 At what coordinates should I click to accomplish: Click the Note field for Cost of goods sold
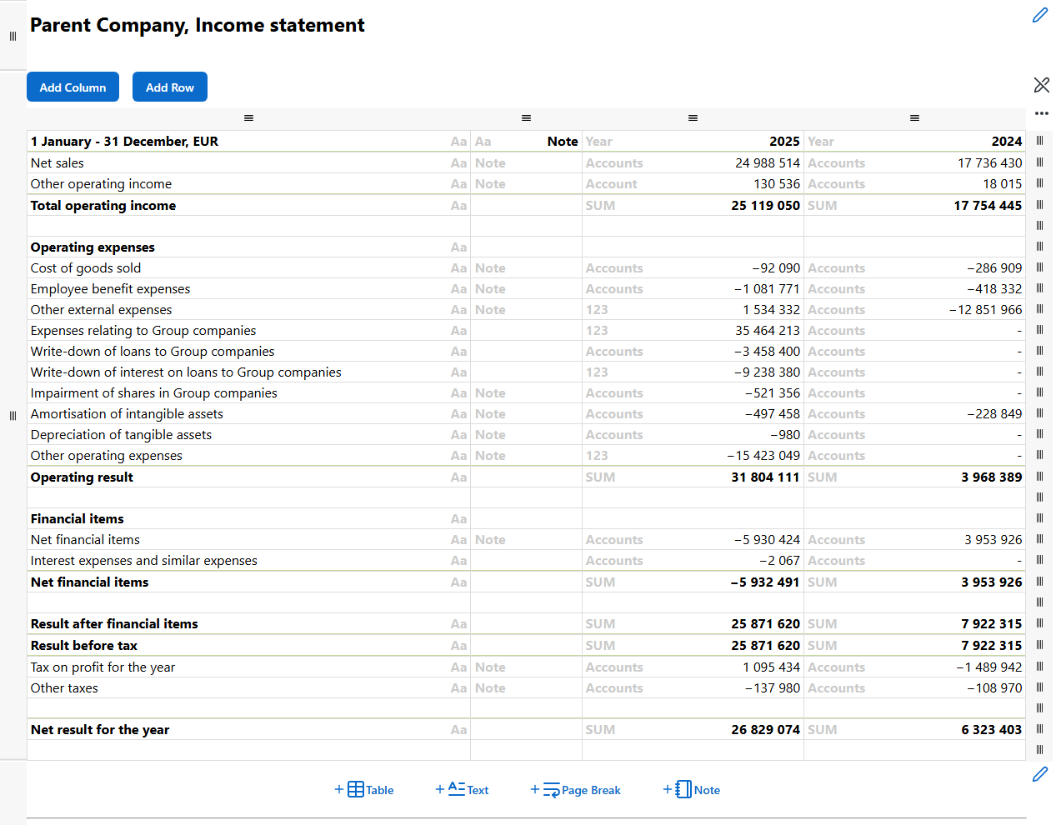pos(490,268)
